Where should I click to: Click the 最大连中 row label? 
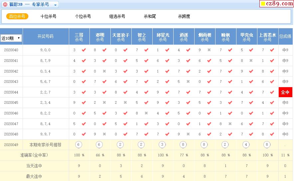tap(34, 176)
